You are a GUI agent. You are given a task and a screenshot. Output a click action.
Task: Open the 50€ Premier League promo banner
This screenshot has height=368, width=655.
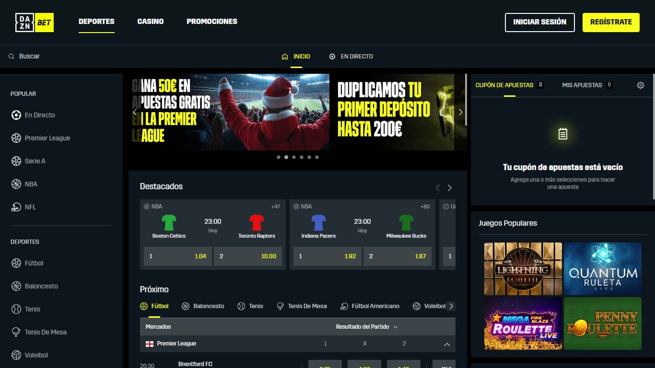(x=230, y=112)
